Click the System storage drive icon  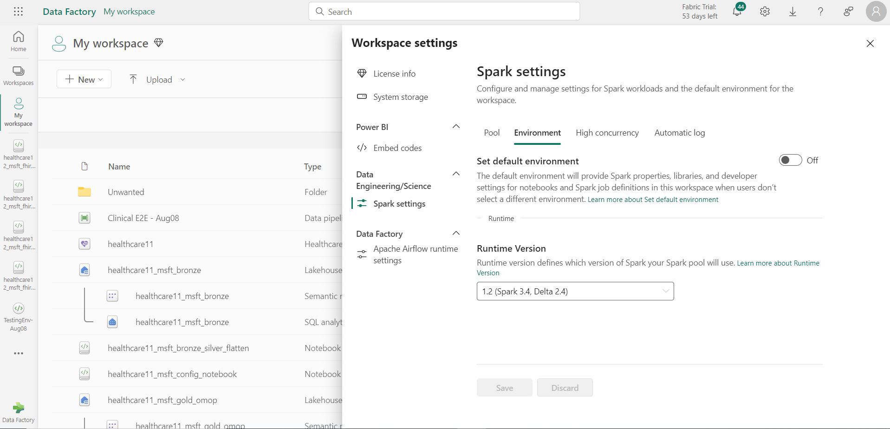(362, 97)
